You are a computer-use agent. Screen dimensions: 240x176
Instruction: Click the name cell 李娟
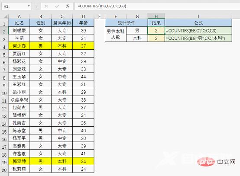(x=19, y=38)
